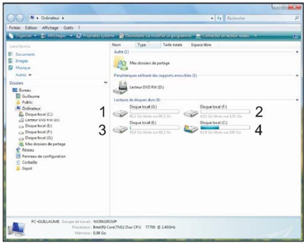The height and width of the screenshot is (243, 304).
Task: Collapse the Autre (1) group
Action: [x=297, y=52]
